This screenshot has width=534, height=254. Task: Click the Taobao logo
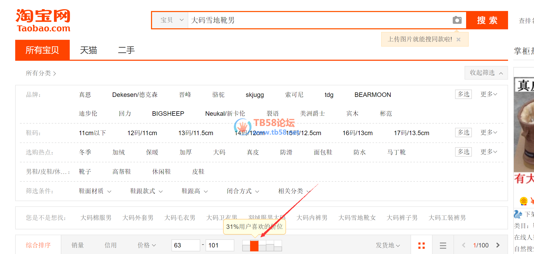pyautogui.click(x=43, y=20)
